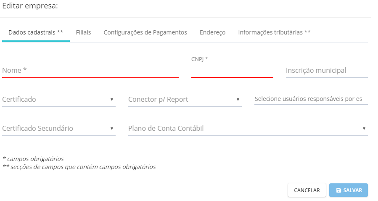Screen dimensions: 378x201
Task: Open the Informações tributárias tab
Action: (x=274, y=32)
